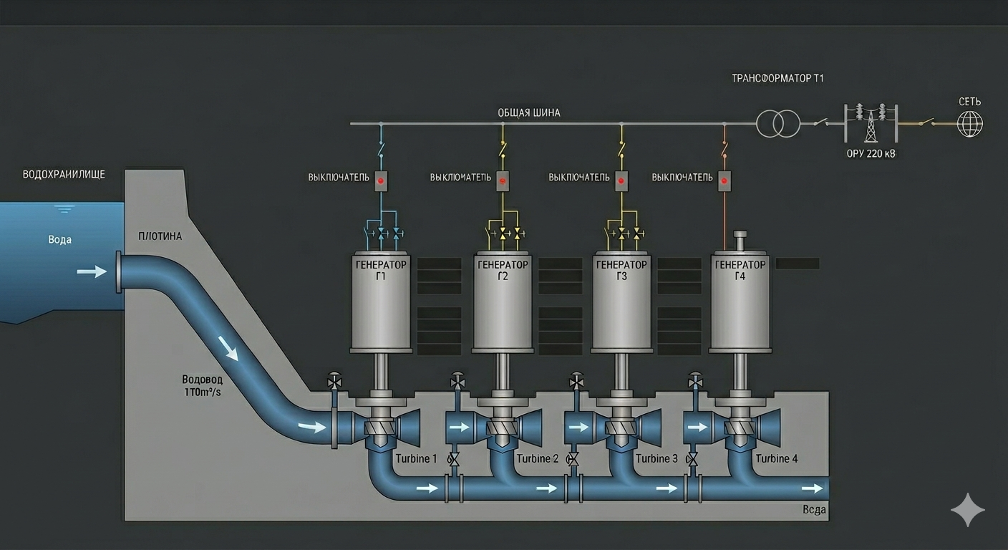The image size is (1008, 550).
Task: Click the Водовод flow rate label
Action: tap(203, 386)
